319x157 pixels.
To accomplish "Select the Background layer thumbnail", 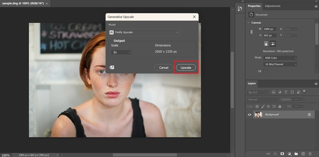I will tap(258, 115).
